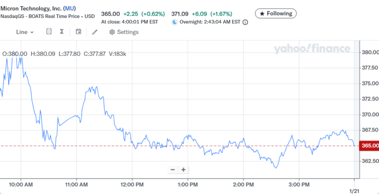Screen dimensions: 379x194
Task: Click the 380.00 price axis label
Action: click(370, 52)
